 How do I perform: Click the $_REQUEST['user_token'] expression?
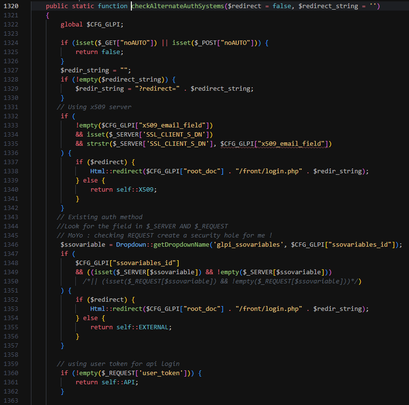click(x=144, y=373)
